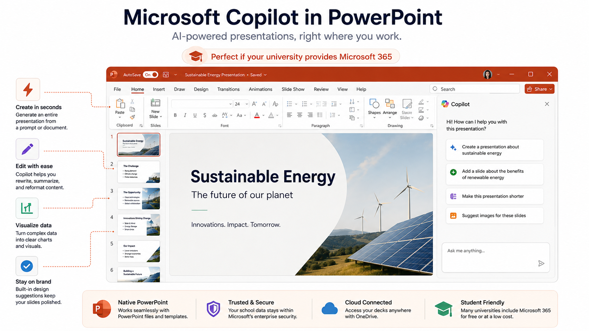Click the Copilot send arrow icon
Image resolution: width=589 pixels, height=331 pixels.
point(541,263)
